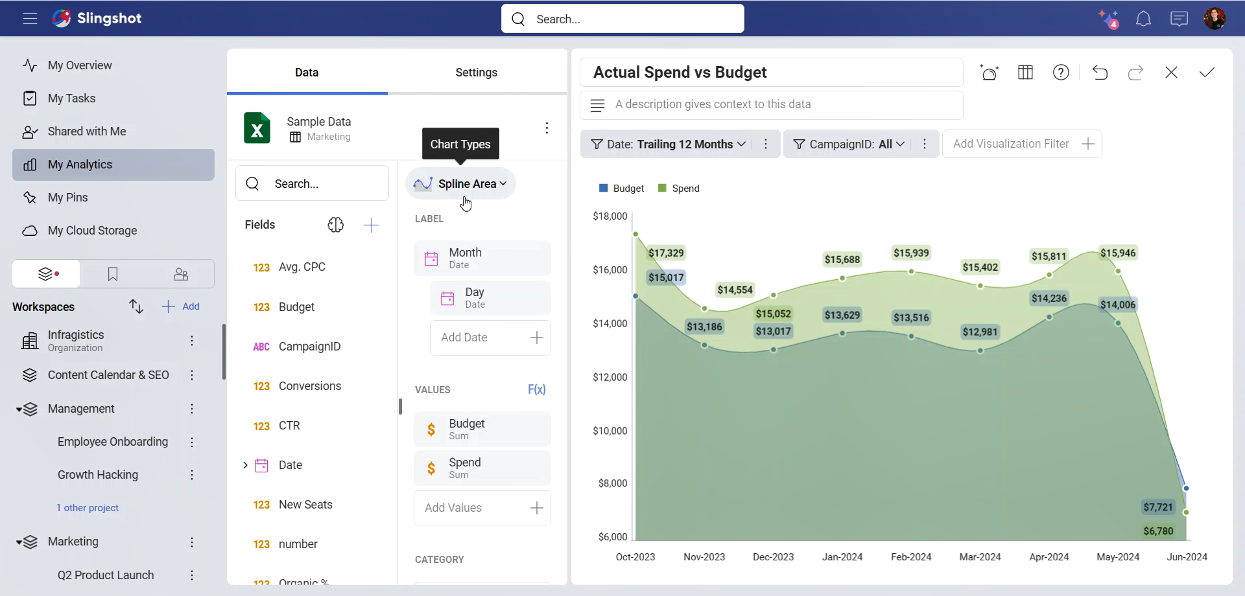Image resolution: width=1245 pixels, height=596 pixels.
Task: Open Infragistics workspace options
Action: [192, 341]
